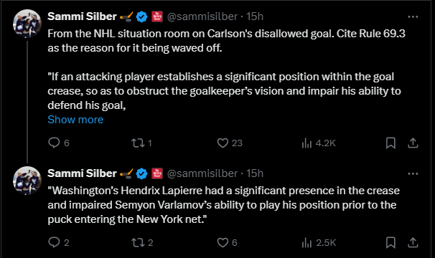View analytics showing 2.5K views
Viewport: 435px width, 258px height.
point(319,242)
